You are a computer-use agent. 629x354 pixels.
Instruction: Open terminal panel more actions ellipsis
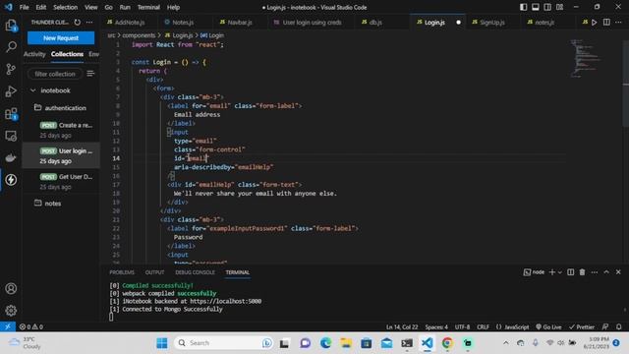coord(595,272)
